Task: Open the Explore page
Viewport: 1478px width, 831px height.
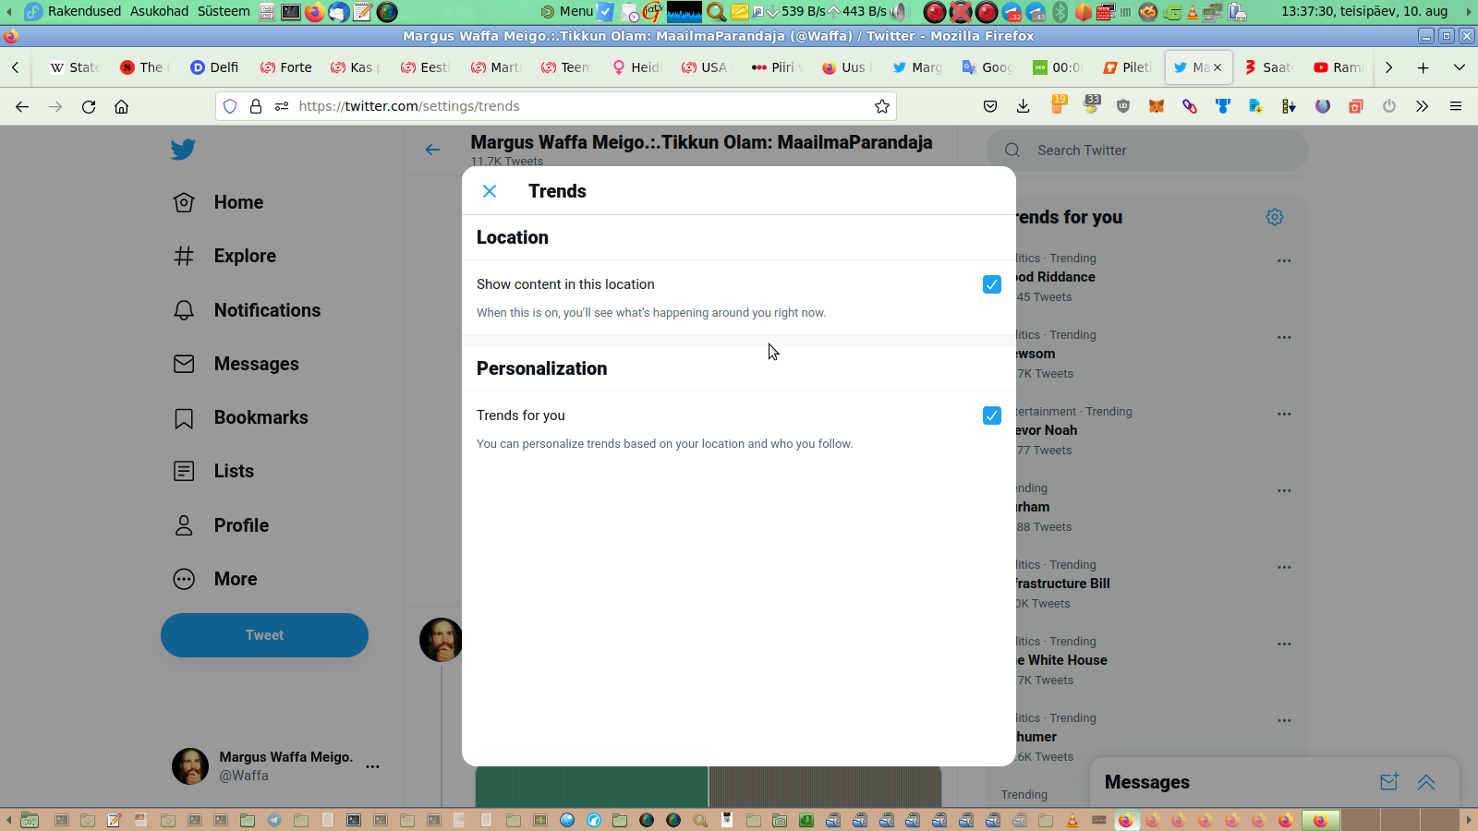Action: point(225,256)
